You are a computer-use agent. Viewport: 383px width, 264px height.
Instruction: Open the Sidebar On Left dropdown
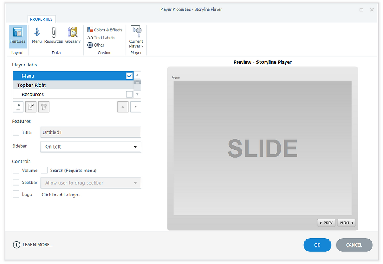[x=91, y=147]
